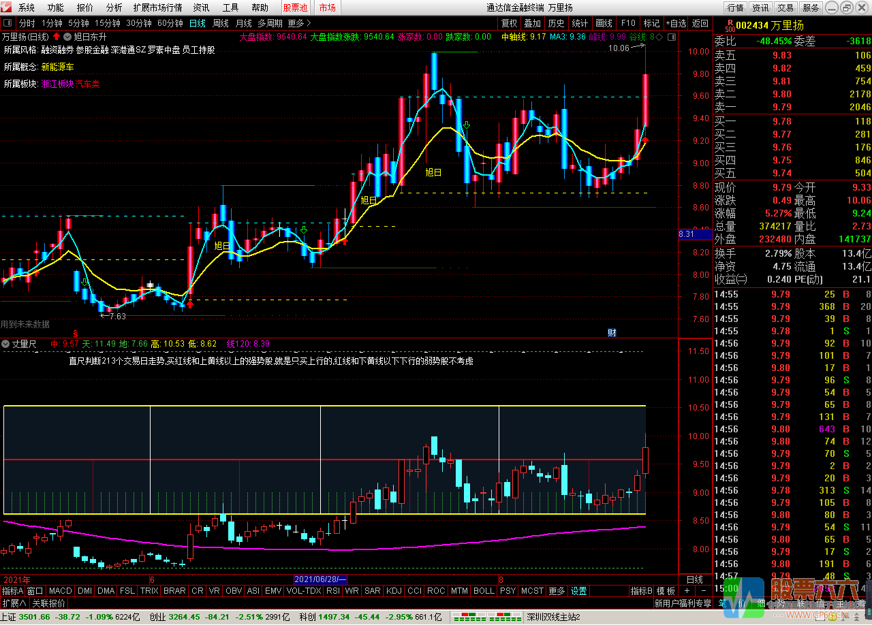
Task: Open the 功能 menu
Action: pyautogui.click(x=56, y=7)
